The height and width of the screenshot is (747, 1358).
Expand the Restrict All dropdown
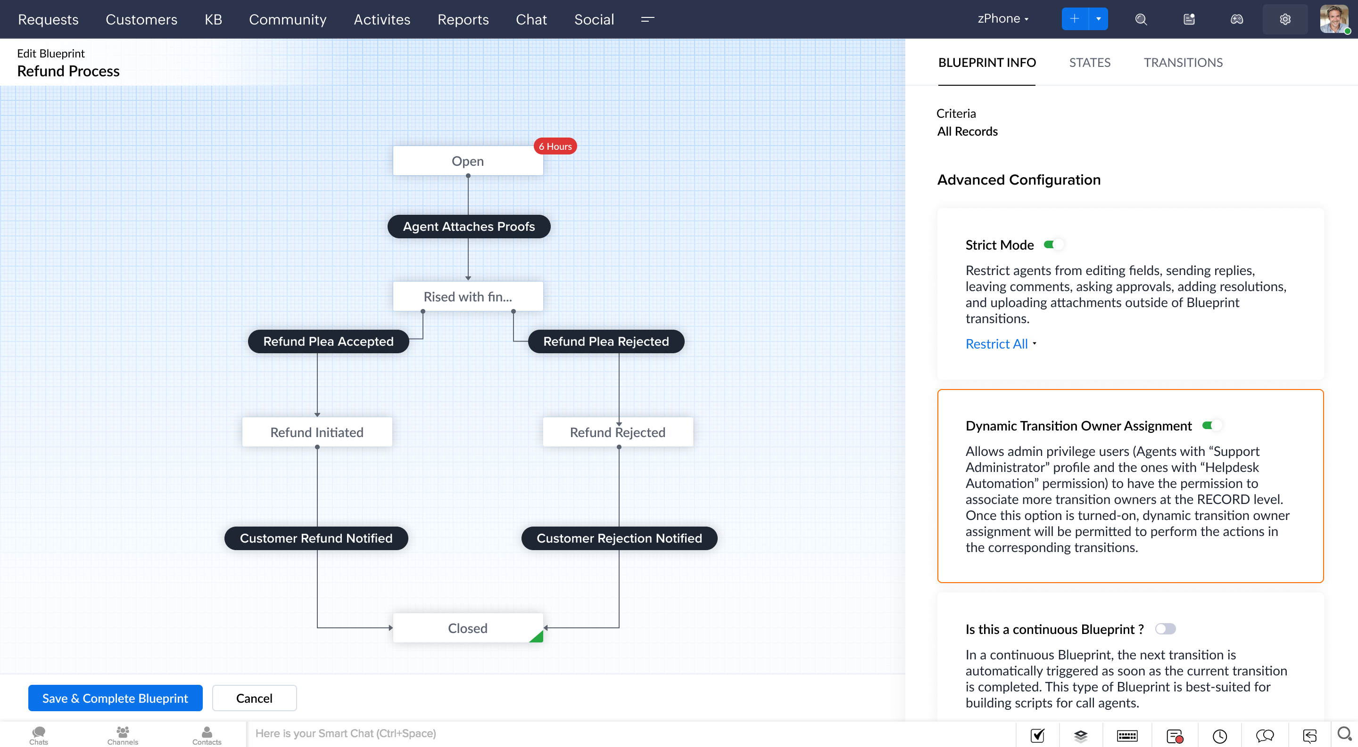point(1000,344)
